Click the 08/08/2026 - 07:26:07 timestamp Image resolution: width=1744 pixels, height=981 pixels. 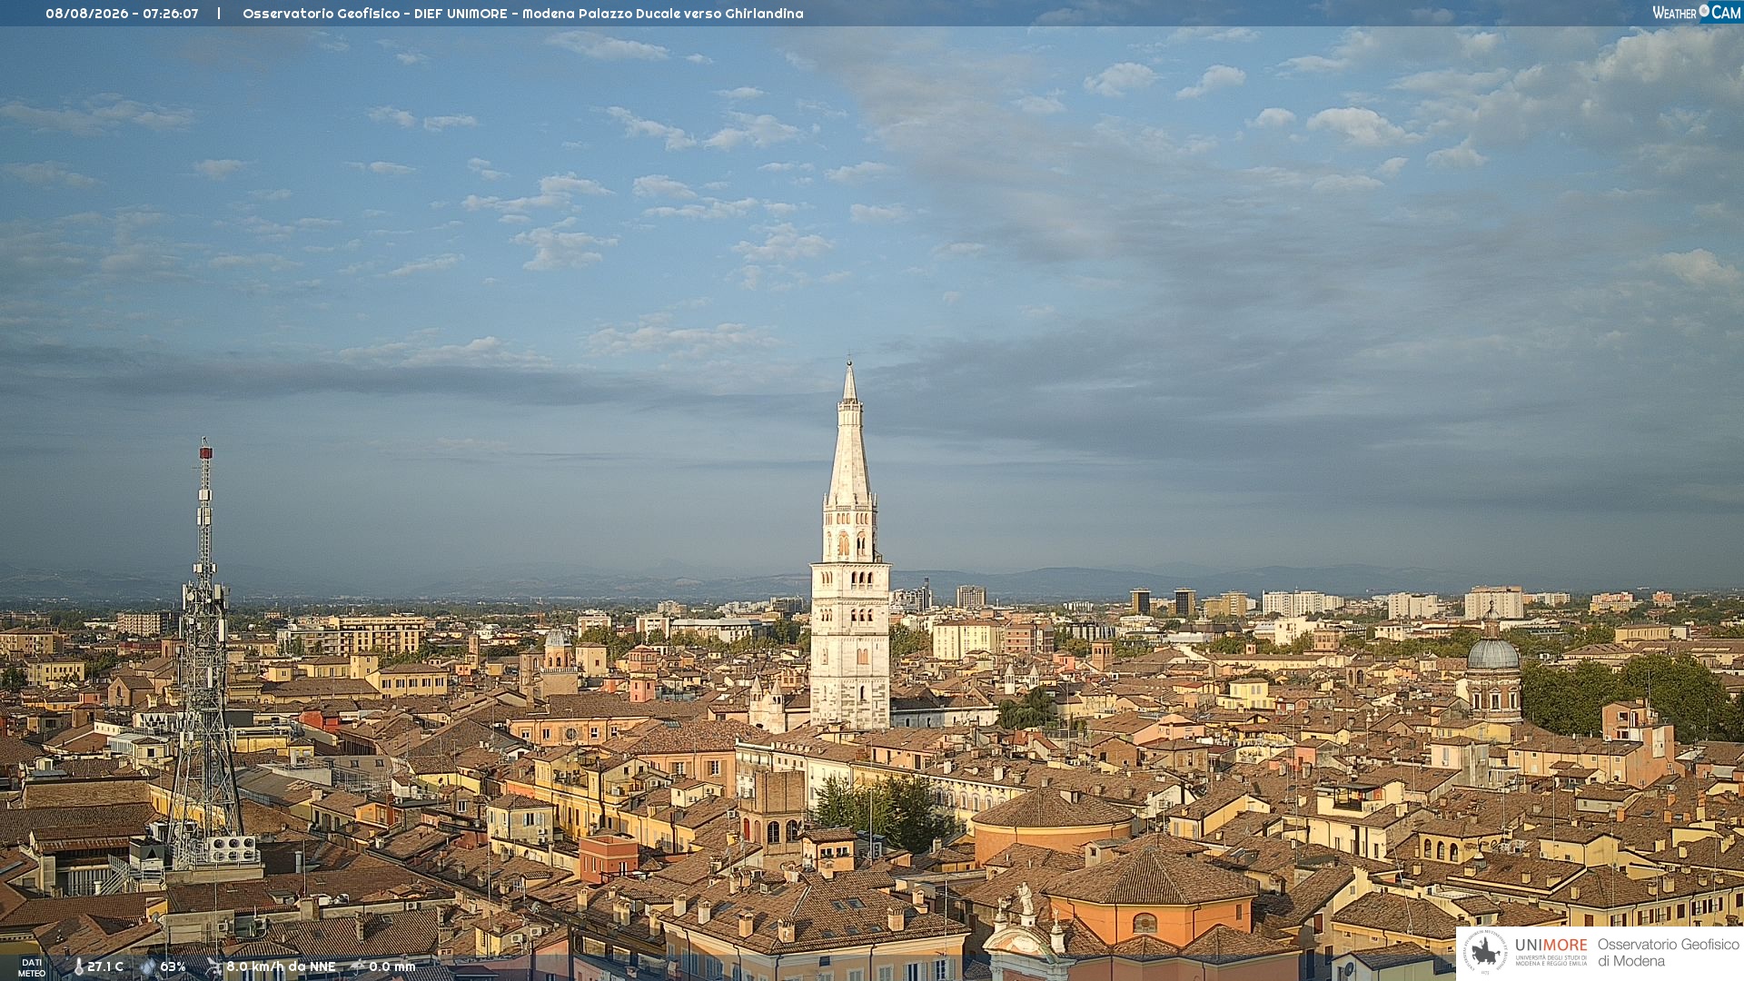coord(122,14)
